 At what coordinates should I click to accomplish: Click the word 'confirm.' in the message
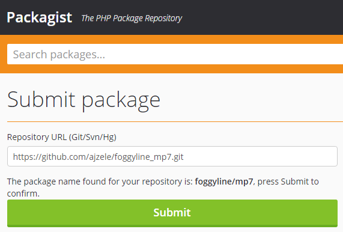point(23,194)
